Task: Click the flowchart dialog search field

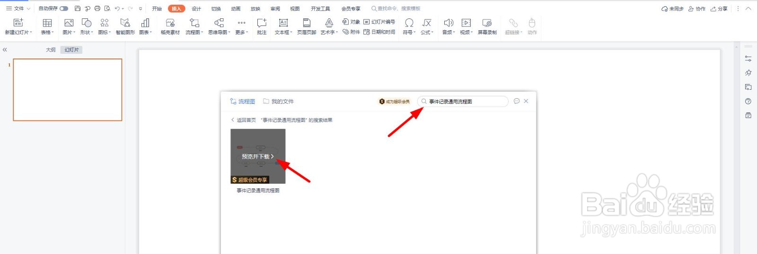Action: tap(463, 102)
